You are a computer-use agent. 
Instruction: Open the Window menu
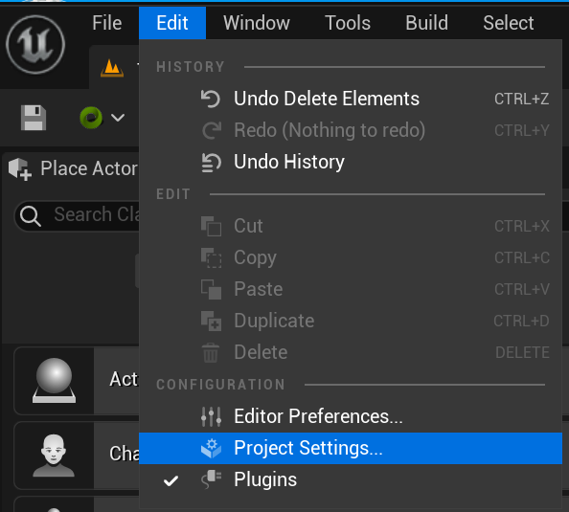tap(256, 23)
